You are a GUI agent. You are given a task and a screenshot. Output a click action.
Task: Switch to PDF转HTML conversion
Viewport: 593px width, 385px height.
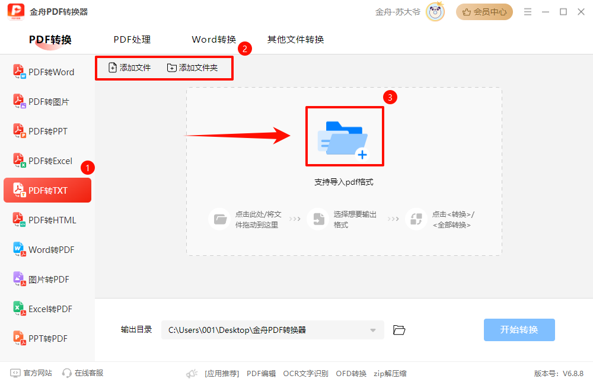point(47,220)
